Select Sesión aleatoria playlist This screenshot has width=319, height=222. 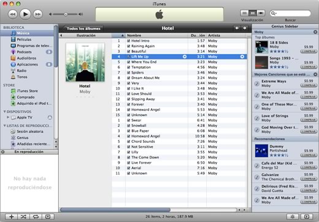pyautogui.click(x=27, y=131)
